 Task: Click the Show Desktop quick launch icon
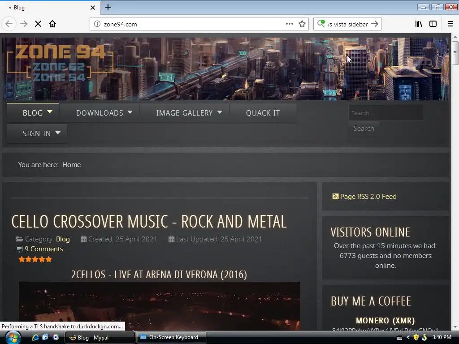[x=45, y=337]
